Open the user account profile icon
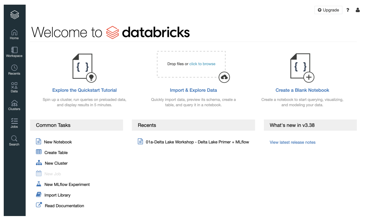369x221 pixels. click(x=357, y=10)
